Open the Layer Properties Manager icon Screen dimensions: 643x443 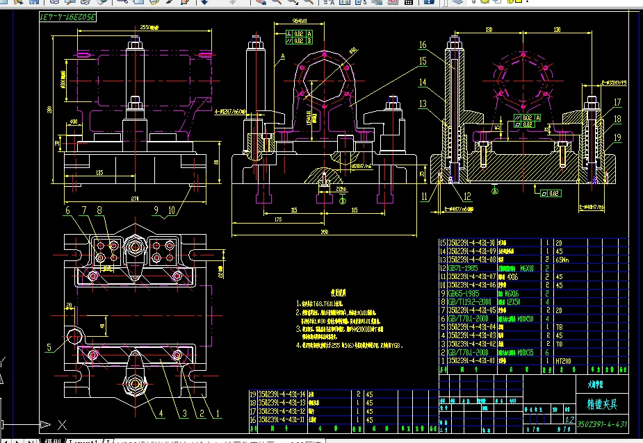[x=457, y=2]
